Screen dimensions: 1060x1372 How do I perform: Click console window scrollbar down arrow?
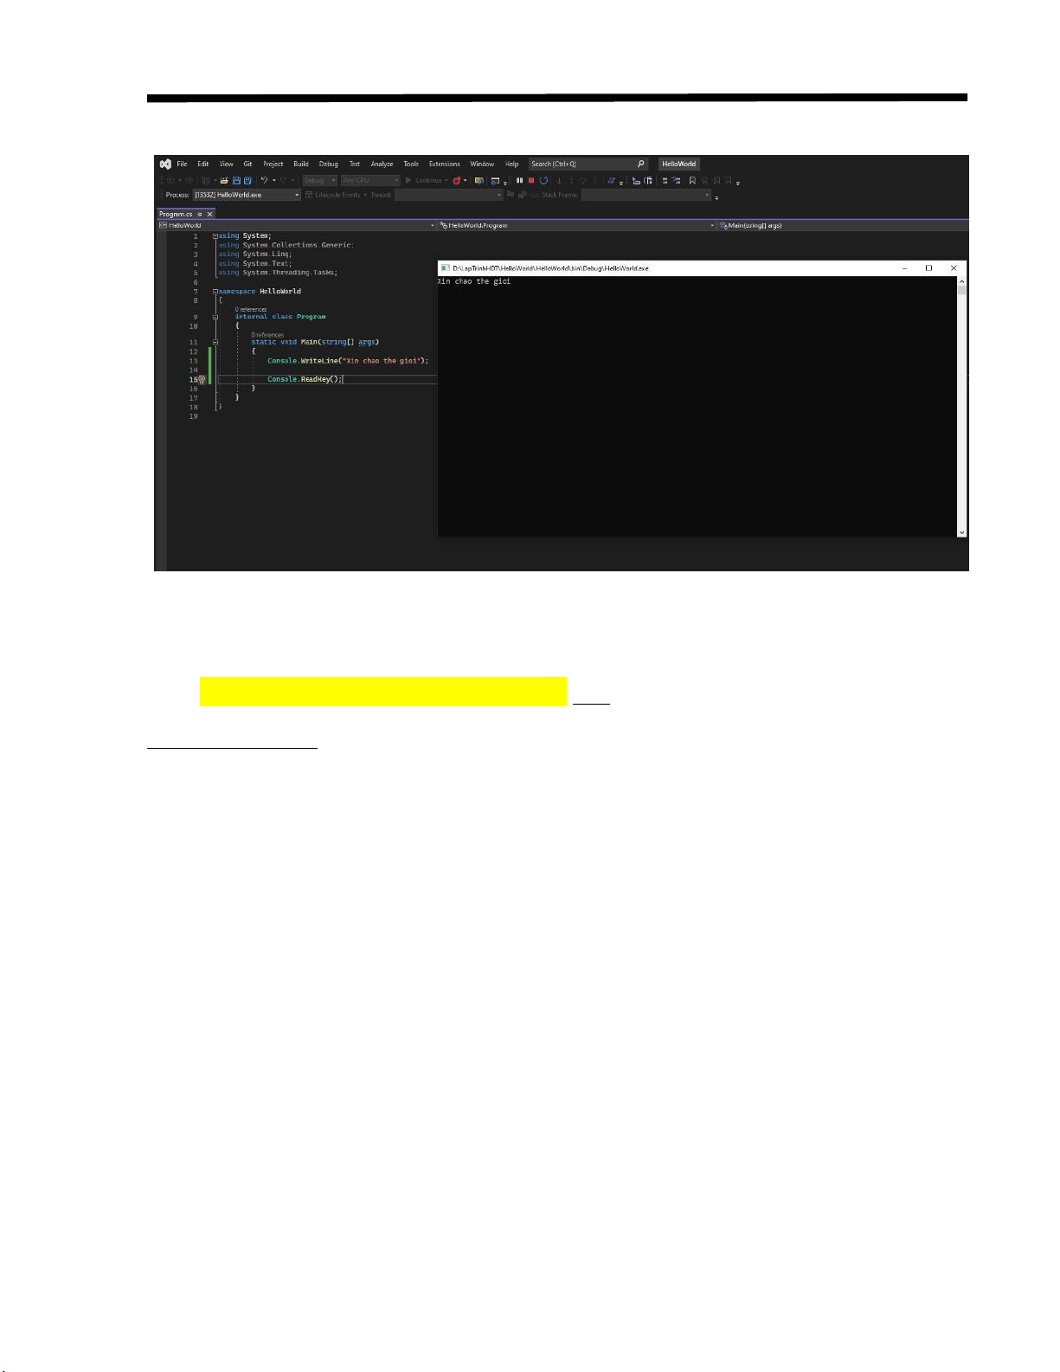click(x=961, y=532)
